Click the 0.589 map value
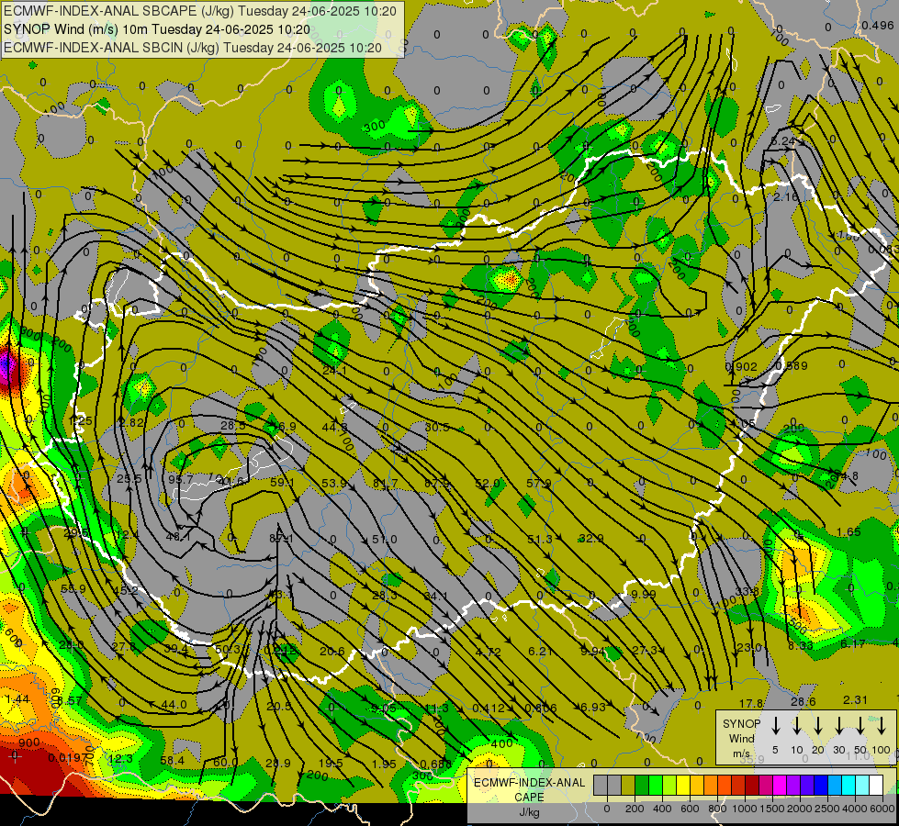The height and width of the screenshot is (826, 899). coord(792,365)
